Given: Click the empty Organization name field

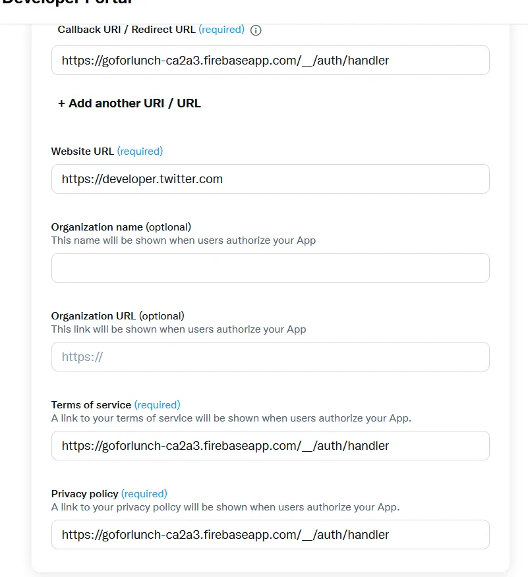Looking at the screenshot, I should (x=270, y=268).
